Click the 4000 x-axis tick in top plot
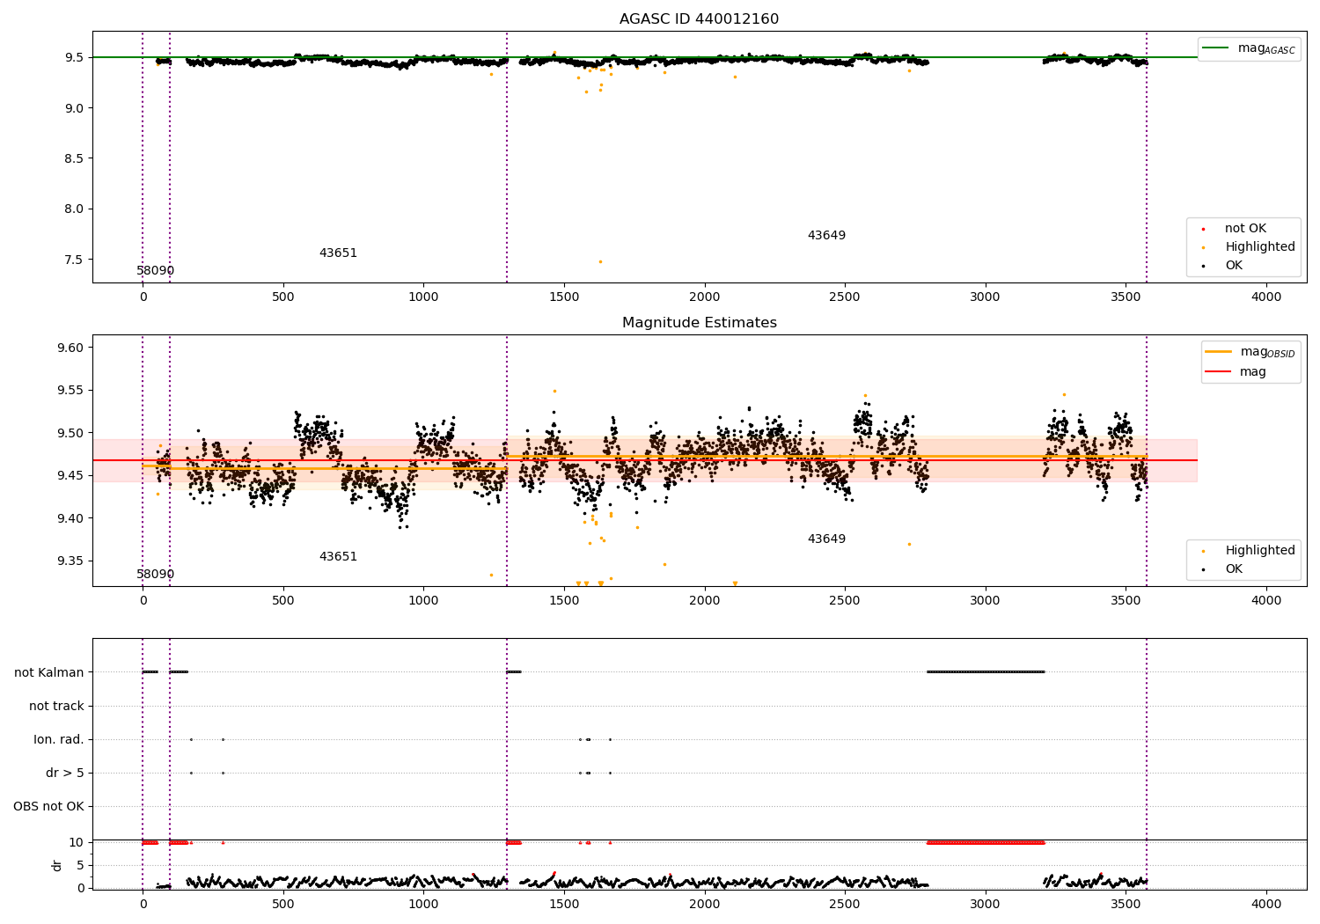The width and height of the screenshot is (1320, 924). (1266, 297)
